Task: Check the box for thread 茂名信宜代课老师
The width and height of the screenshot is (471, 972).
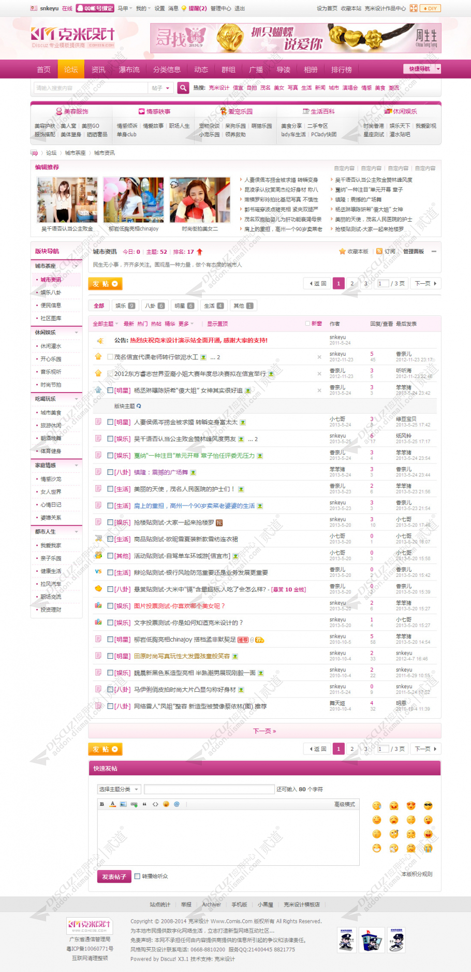Action: [110, 357]
